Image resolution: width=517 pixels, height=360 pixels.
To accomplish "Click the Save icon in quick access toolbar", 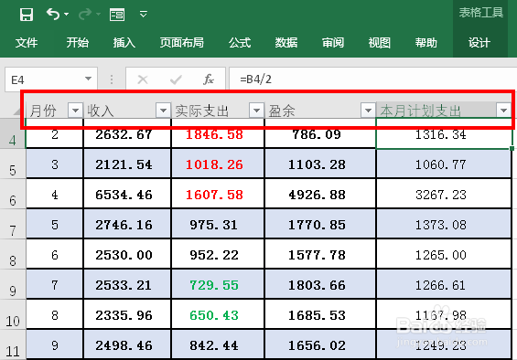I will [27, 15].
